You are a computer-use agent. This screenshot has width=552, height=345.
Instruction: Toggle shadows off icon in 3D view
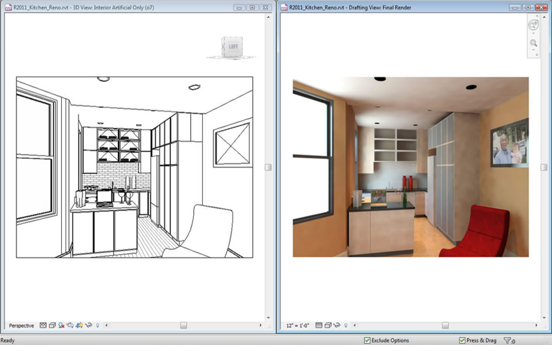point(62,325)
